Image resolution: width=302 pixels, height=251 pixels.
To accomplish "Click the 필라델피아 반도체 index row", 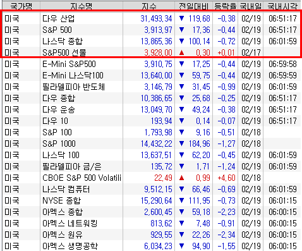I will point(152,87).
